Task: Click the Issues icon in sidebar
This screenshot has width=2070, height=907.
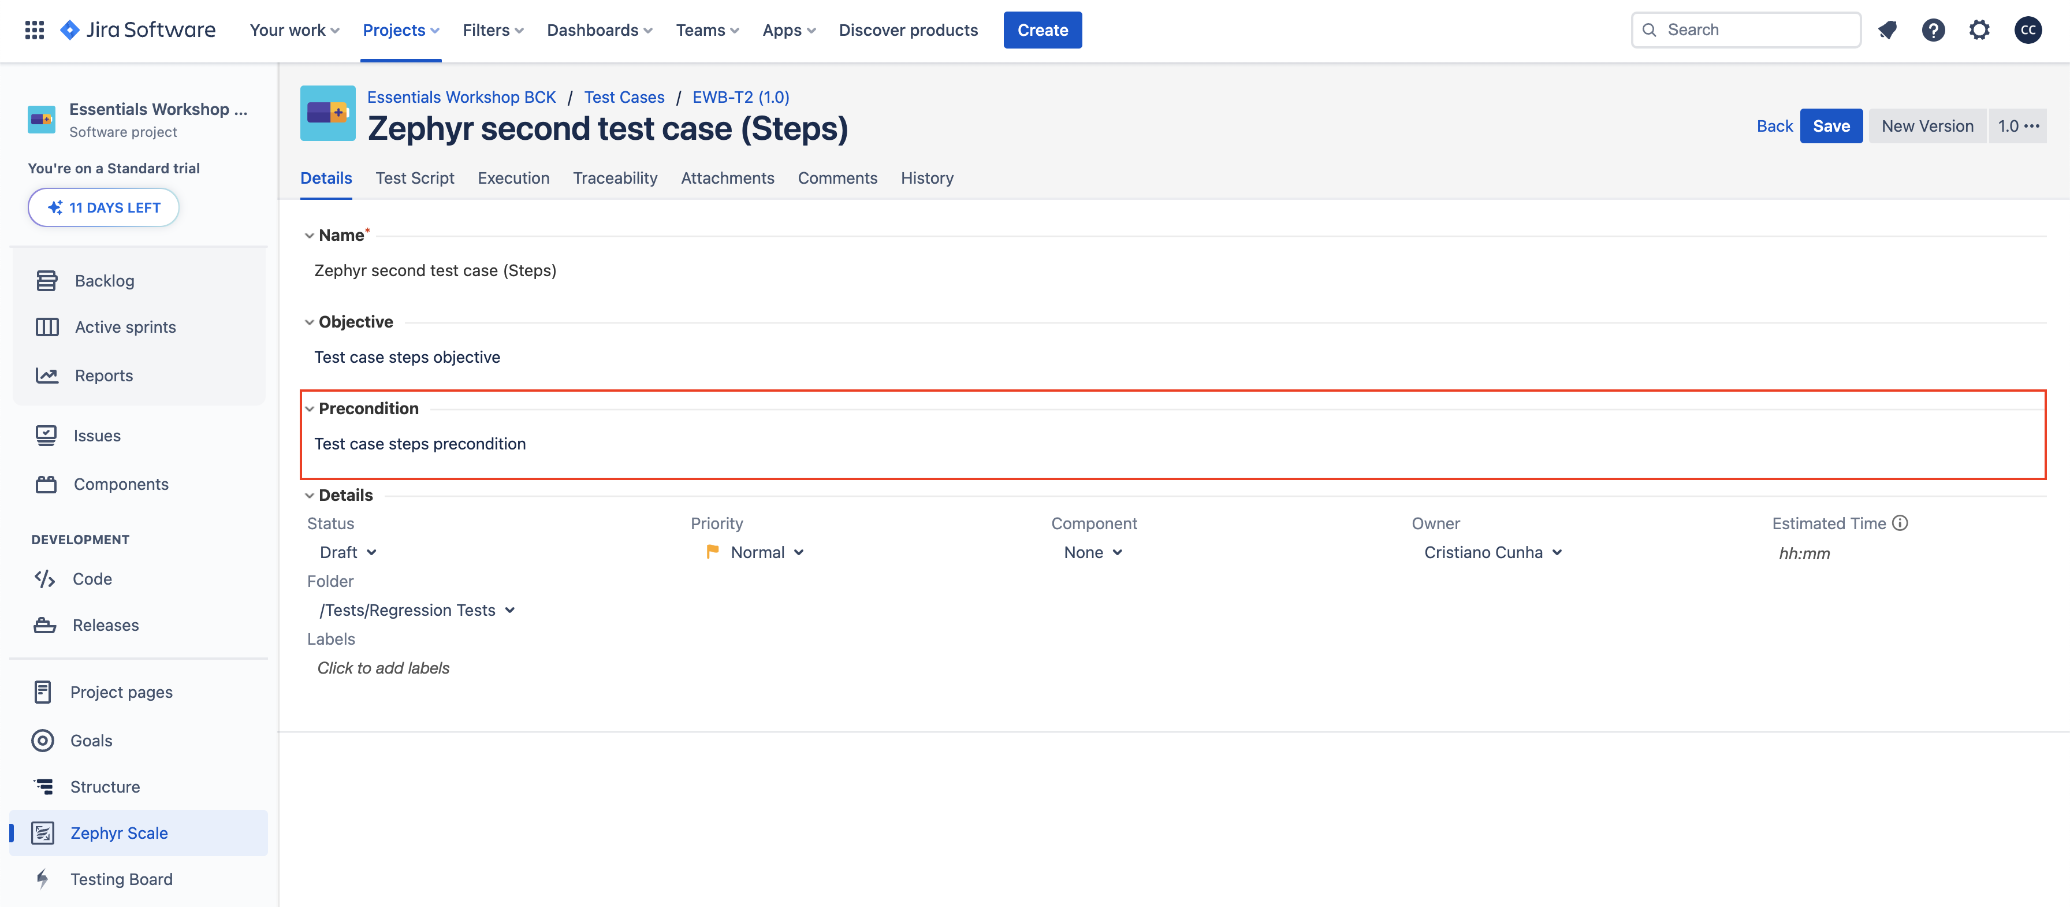Action: point(46,436)
